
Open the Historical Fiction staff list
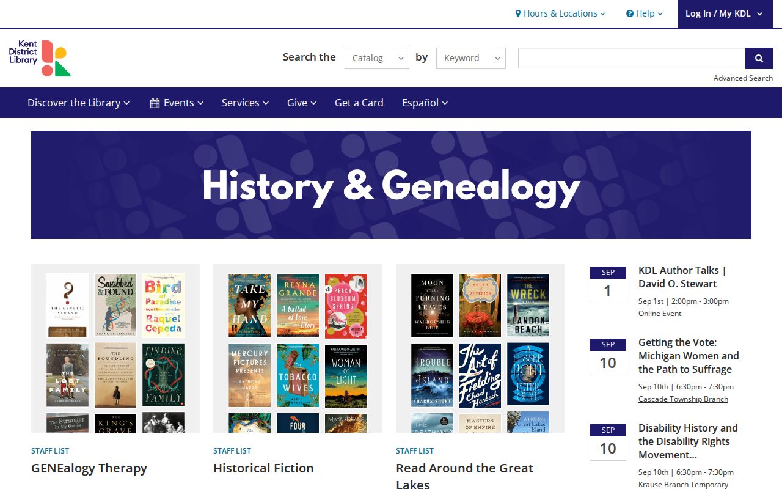click(263, 468)
